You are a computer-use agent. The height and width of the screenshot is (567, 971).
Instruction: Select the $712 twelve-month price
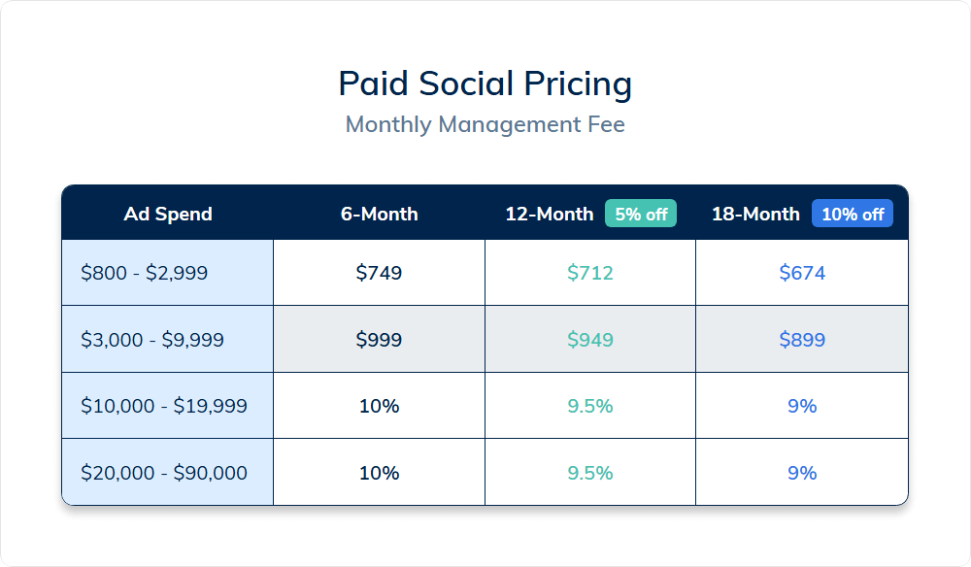click(x=590, y=273)
